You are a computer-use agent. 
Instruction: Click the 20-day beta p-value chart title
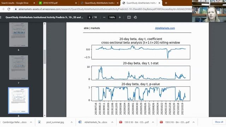pyautogui.click(x=141, y=84)
